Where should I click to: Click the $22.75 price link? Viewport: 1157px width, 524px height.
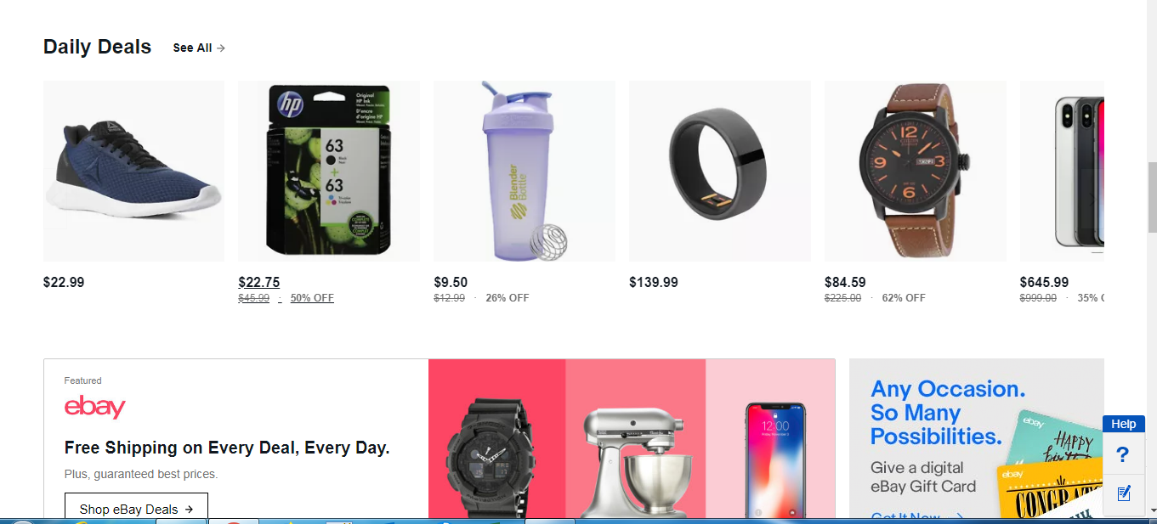tap(259, 283)
